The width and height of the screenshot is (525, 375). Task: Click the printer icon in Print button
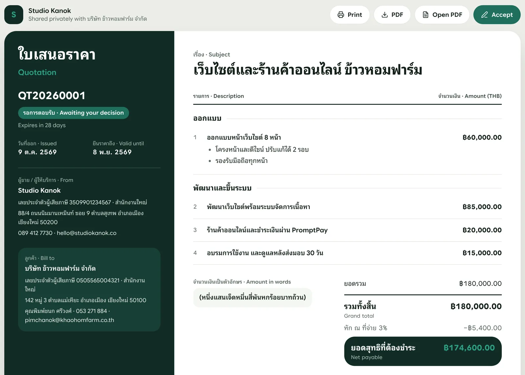point(341,15)
